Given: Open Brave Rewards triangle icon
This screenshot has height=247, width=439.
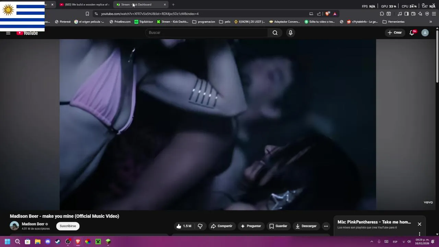Looking at the screenshot, I should (335, 14).
